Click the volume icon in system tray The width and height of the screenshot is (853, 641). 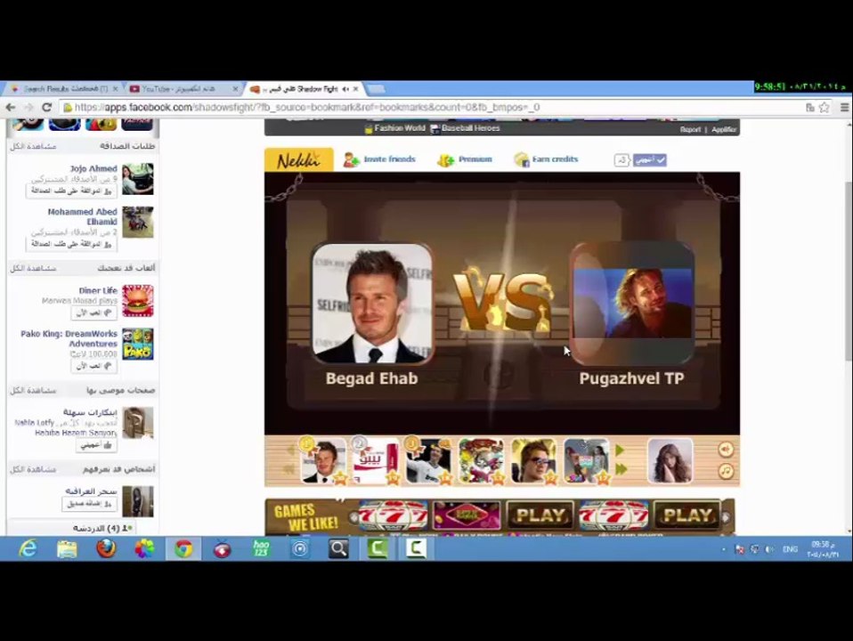768,549
